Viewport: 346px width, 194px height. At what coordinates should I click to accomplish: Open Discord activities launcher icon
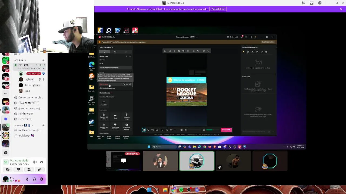point(29,169)
